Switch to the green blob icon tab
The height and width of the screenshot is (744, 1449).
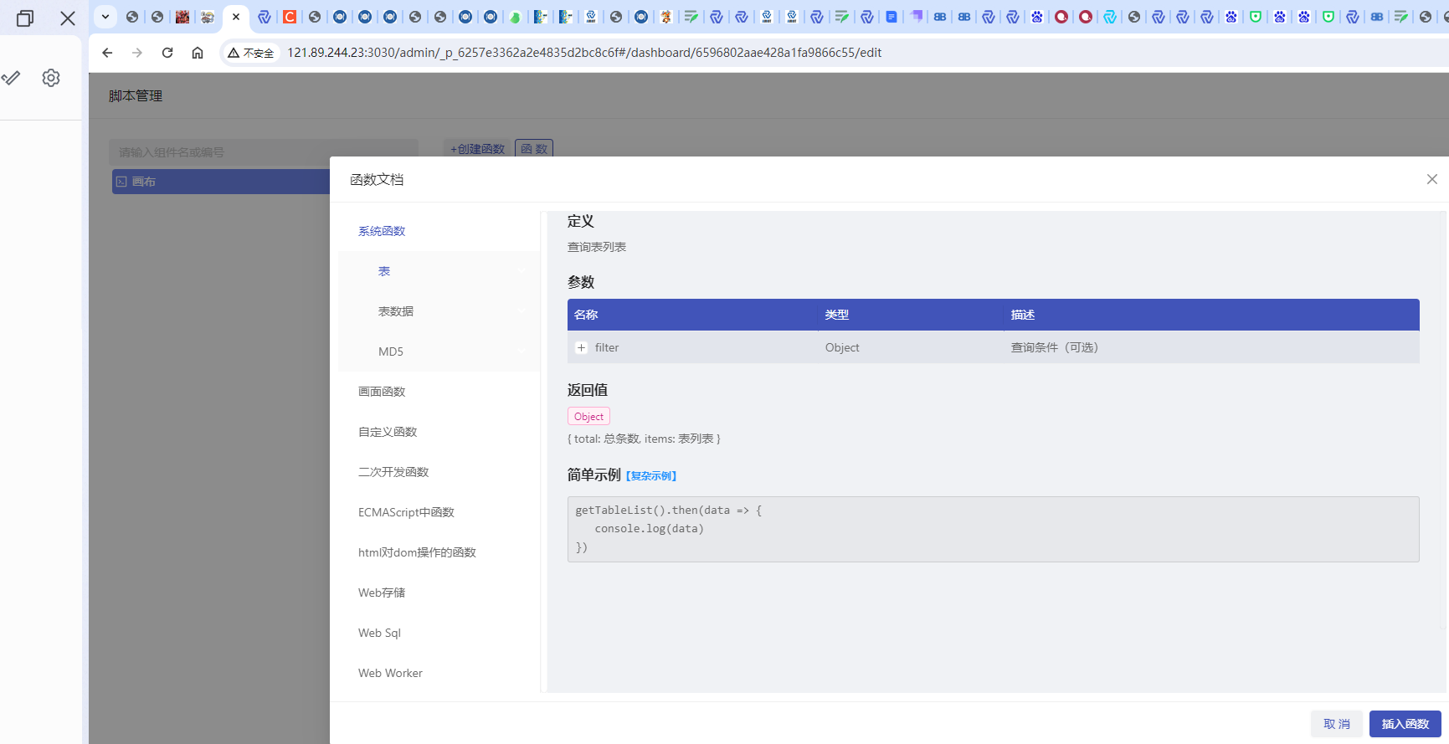(x=516, y=17)
